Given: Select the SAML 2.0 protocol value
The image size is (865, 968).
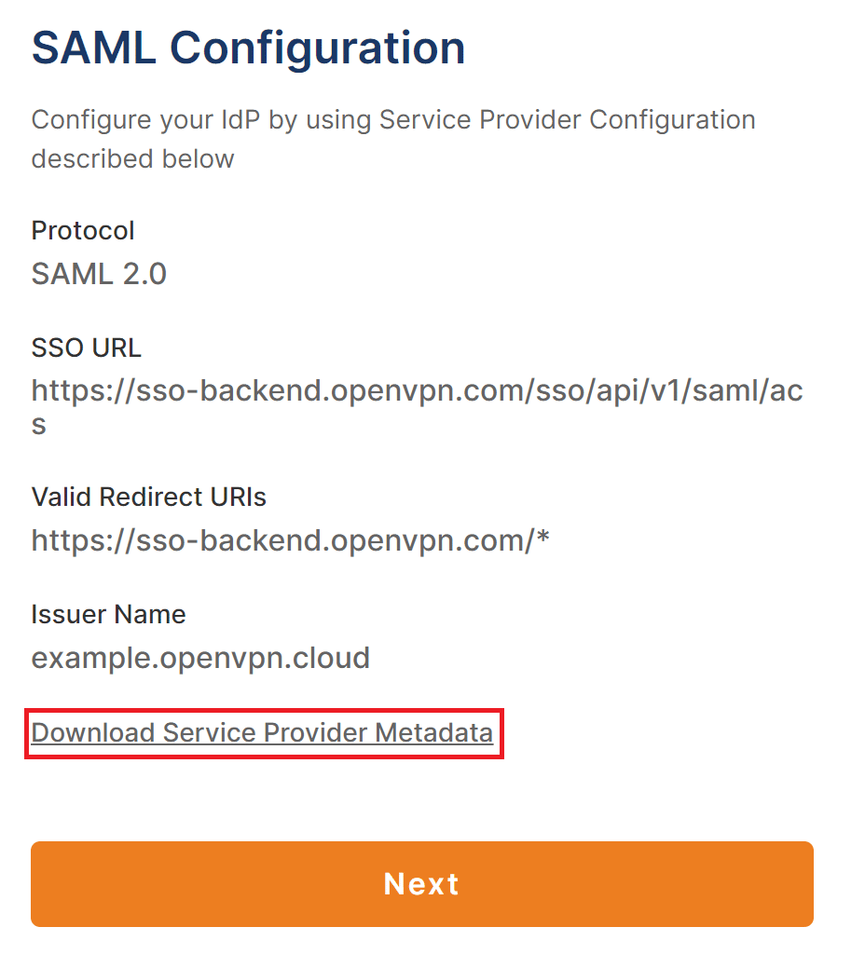Looking at the screenshot, I should [x=99, y=274].
